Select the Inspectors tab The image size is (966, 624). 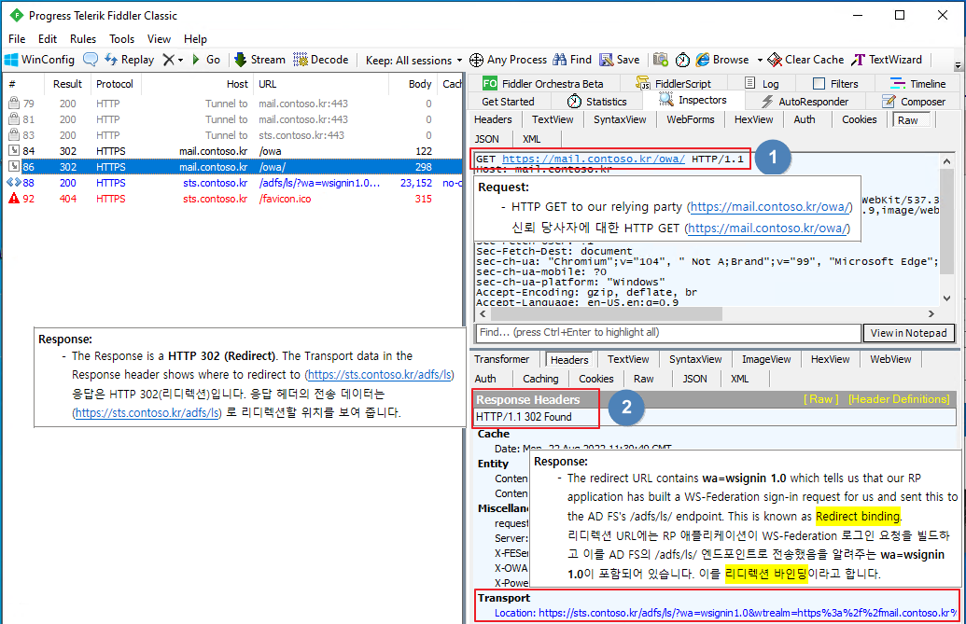click(693, 100)
